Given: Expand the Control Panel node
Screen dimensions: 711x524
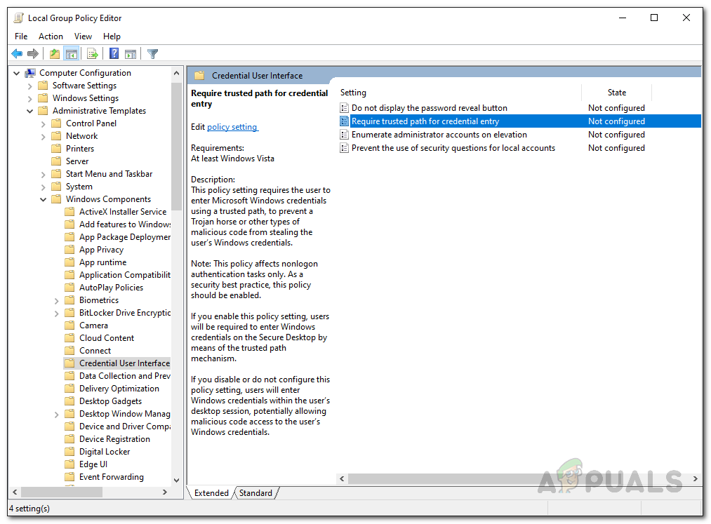Looking at the screenshot, I should point(43,123).
